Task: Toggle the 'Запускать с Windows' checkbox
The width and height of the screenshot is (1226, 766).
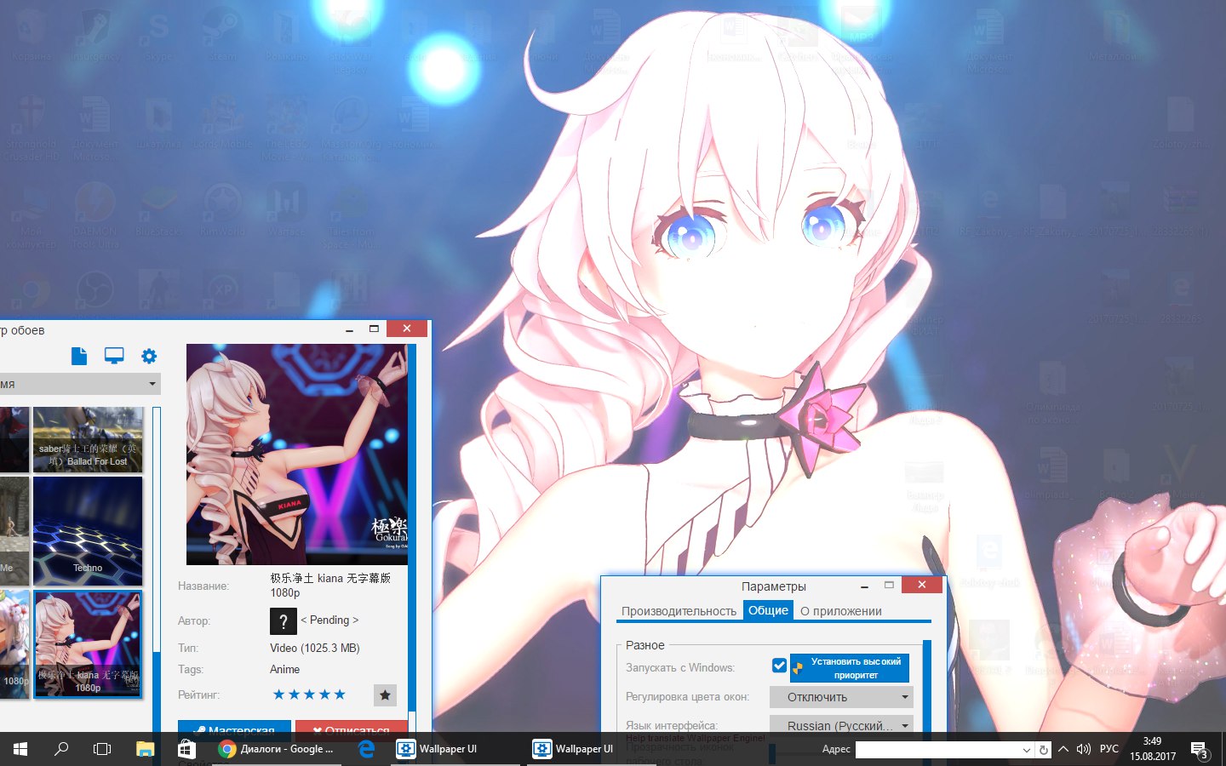Action: pos(779,666)
